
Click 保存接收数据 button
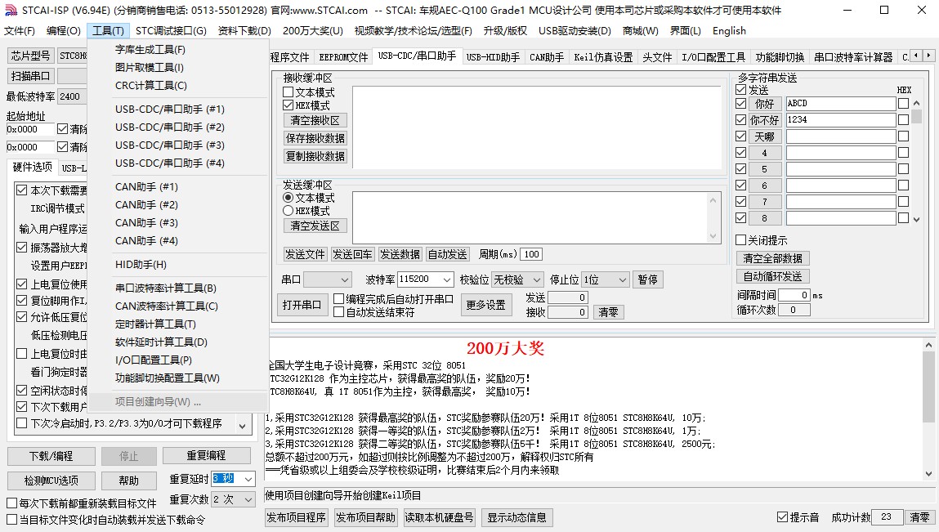(315, 138)
